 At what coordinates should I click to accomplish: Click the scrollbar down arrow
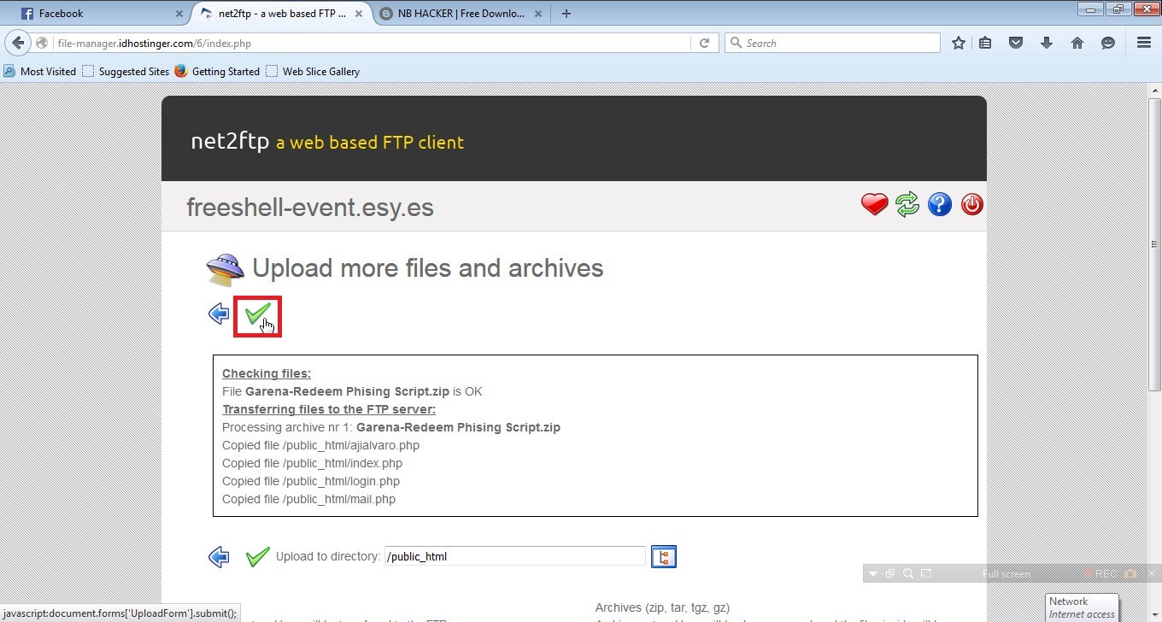(1154, 615)
